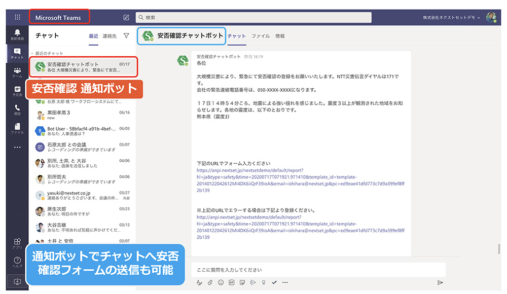Open the emoji picker icon
Screen dimensions: 507x294
(221, 283)
